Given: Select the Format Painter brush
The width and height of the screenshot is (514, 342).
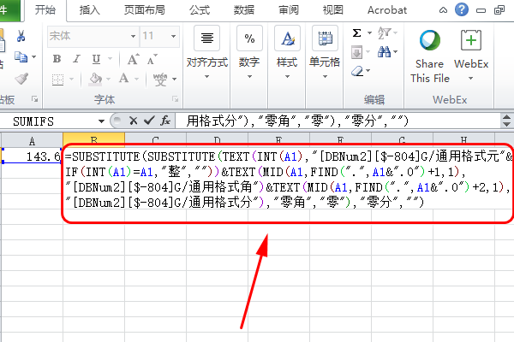Looking at the screenshot, I should (x=21, y=79).
